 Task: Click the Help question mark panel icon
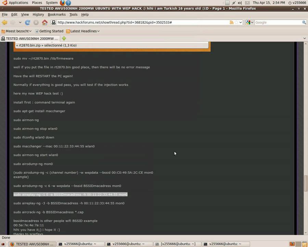[68, 3]
